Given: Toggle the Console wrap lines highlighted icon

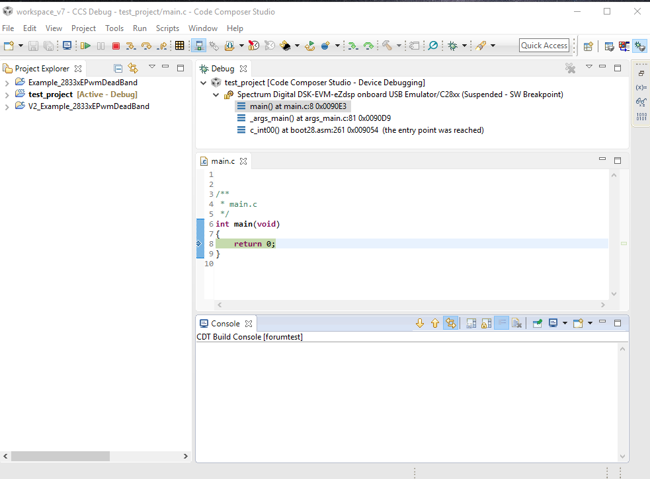Looking at the screenshot, I should (x=502, y=323).
